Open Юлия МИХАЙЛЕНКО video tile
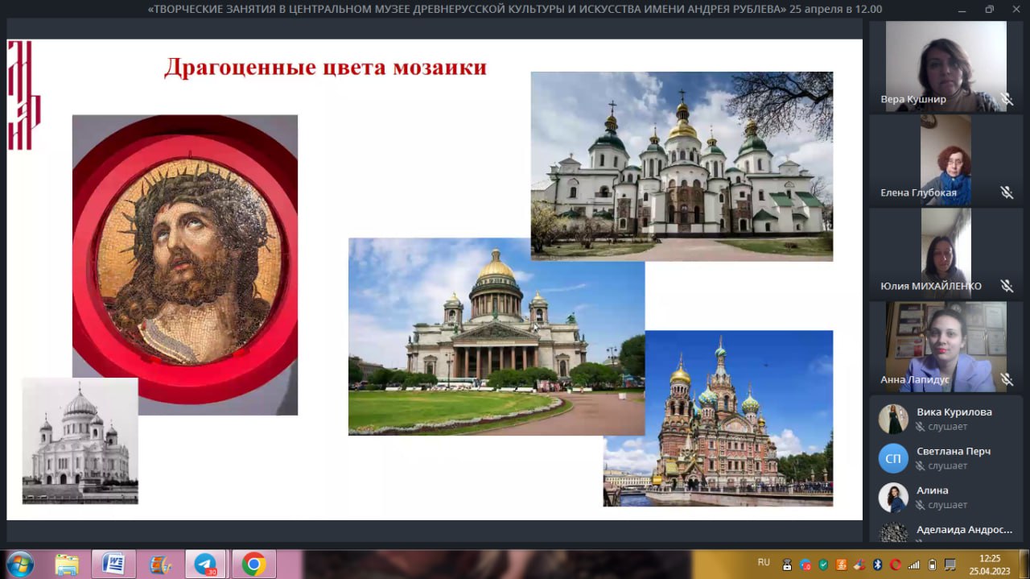Viewport: 1030px width, 579px height. pos(946,253)
